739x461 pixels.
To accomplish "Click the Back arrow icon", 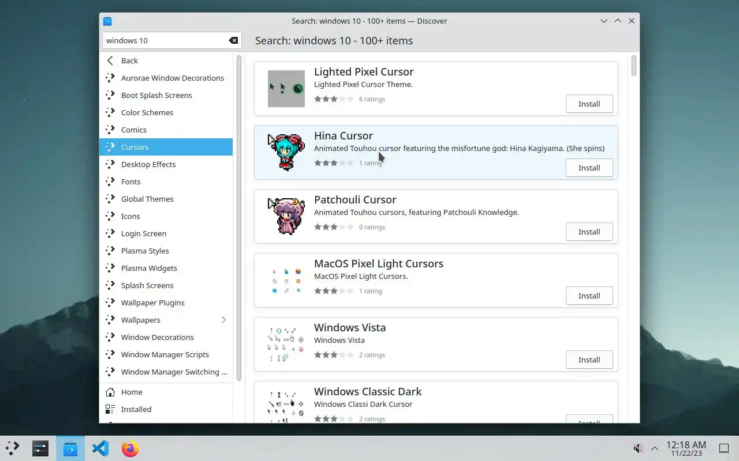I will (110, 61).
